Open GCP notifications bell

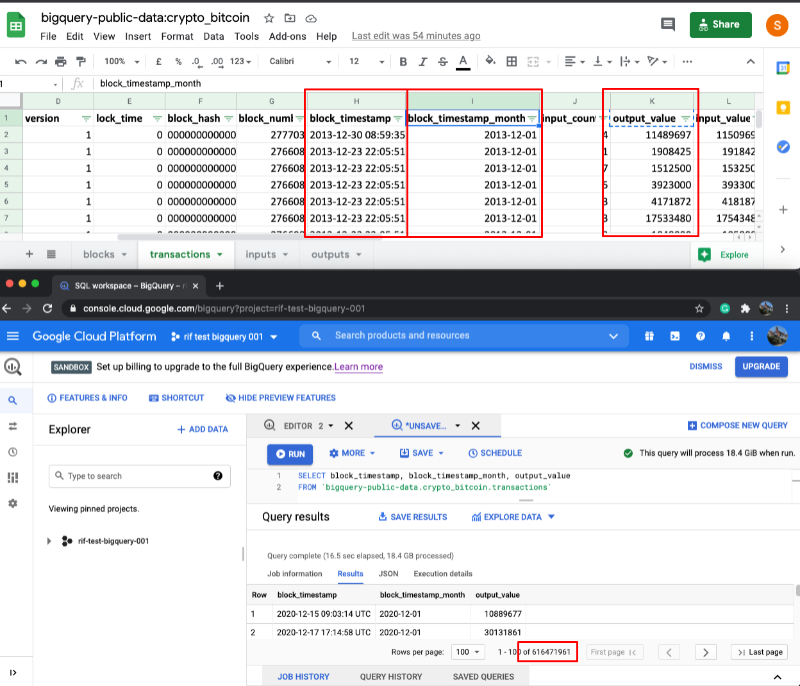tap(726, 336)
